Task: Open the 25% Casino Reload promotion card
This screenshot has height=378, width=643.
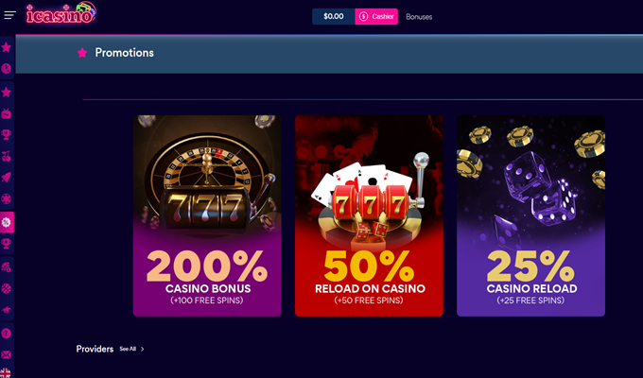Action: point(530,215)
